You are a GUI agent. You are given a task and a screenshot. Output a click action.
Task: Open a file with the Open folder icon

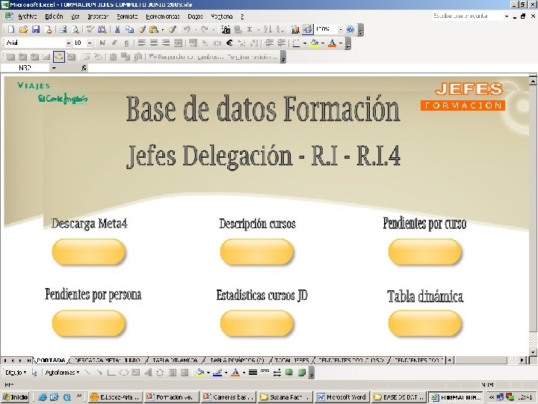(x=23, y=29)
